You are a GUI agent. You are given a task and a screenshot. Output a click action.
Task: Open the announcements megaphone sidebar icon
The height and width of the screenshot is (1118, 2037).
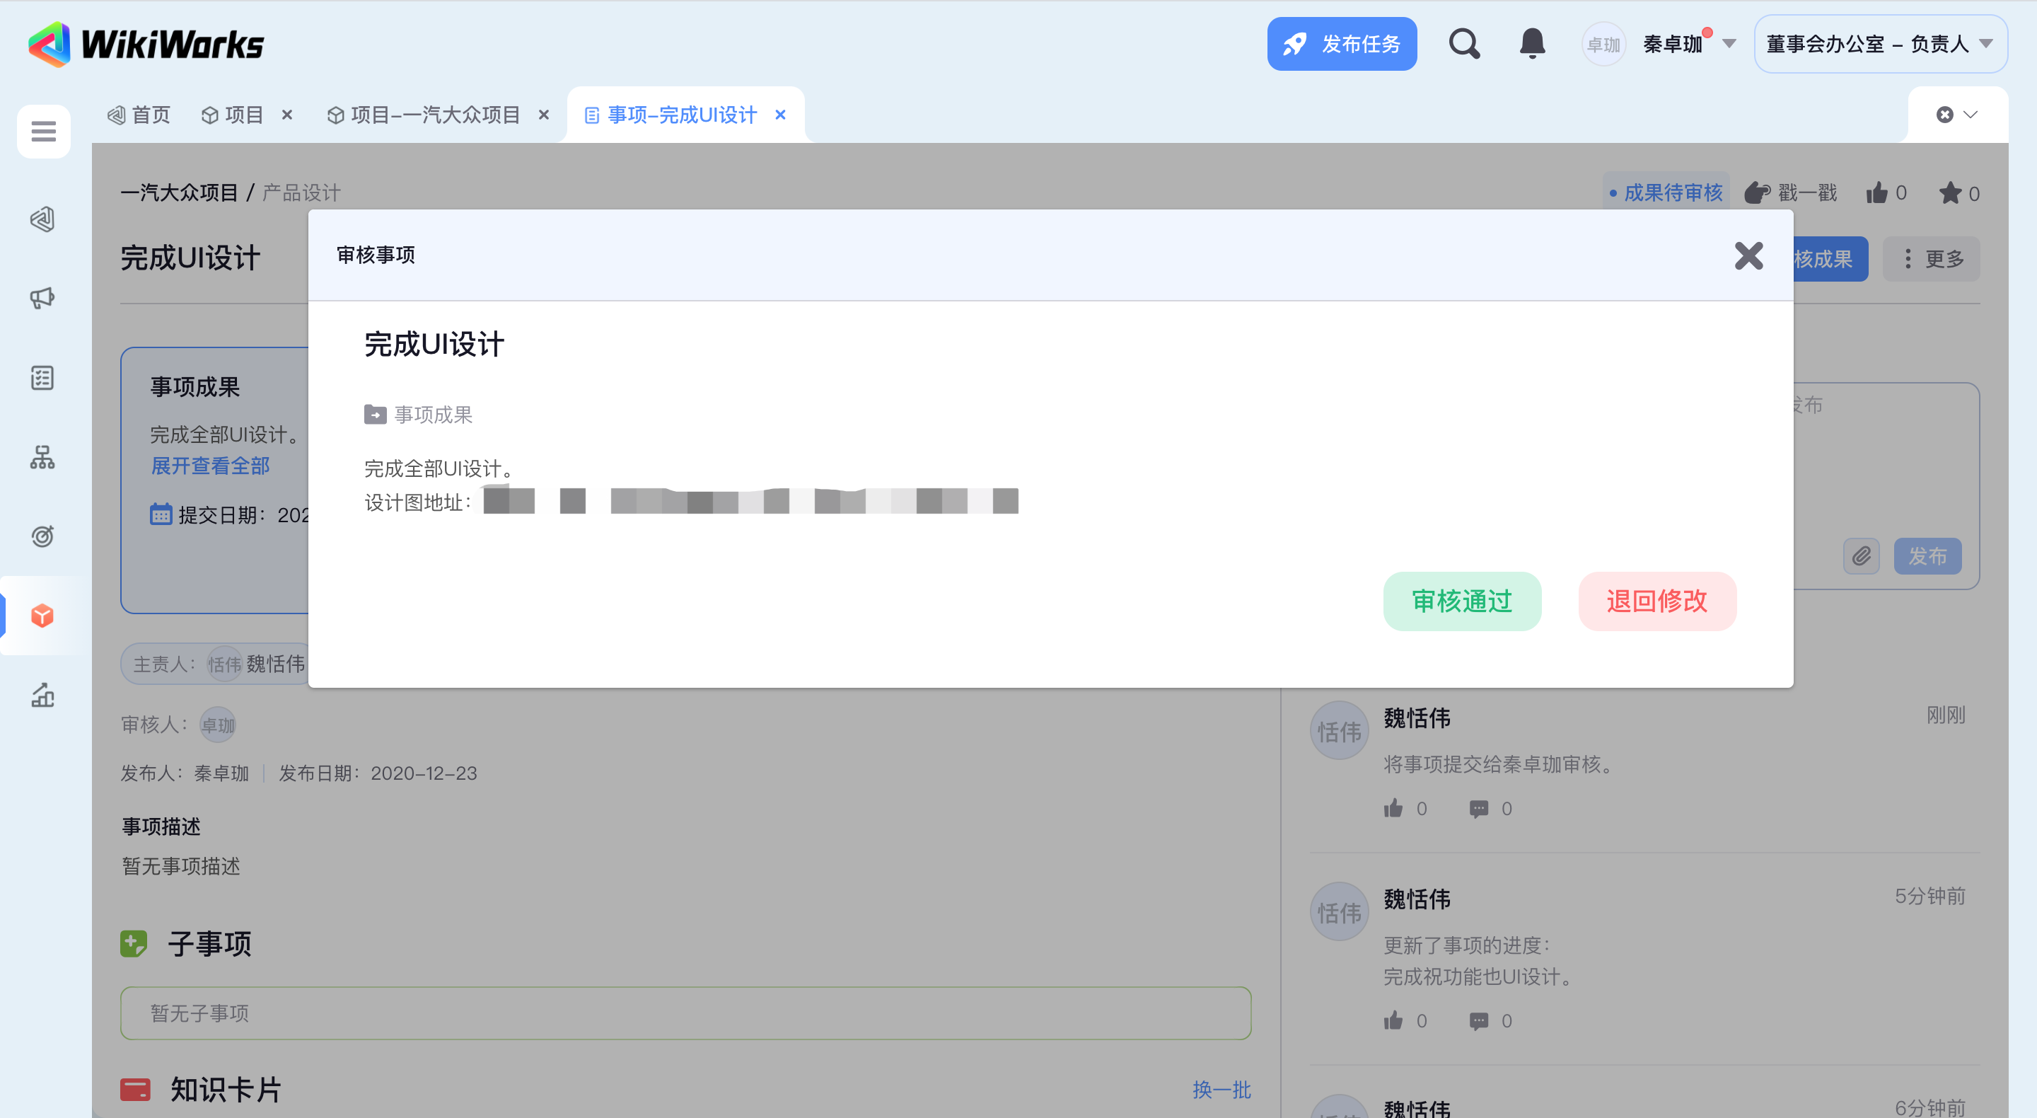42,297
